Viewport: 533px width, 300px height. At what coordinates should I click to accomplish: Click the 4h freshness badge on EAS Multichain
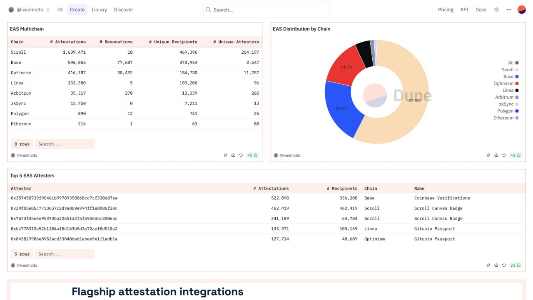point(252,155)
